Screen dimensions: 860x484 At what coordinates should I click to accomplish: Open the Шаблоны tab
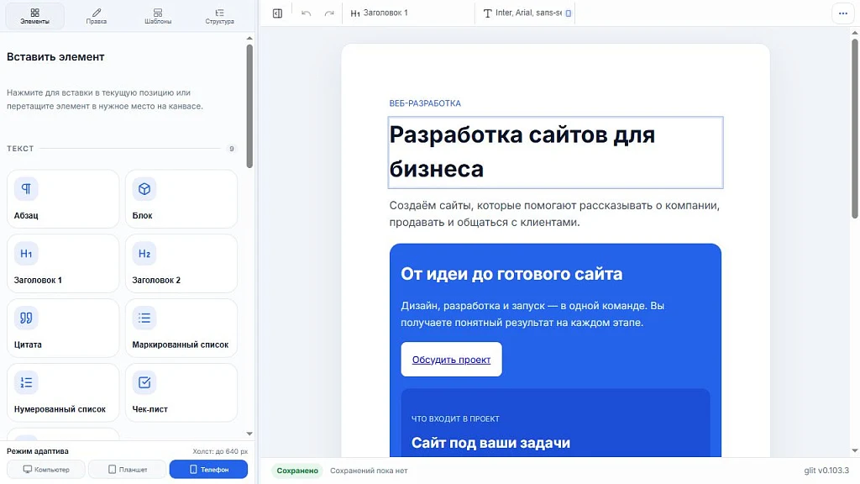coord(158,16)
